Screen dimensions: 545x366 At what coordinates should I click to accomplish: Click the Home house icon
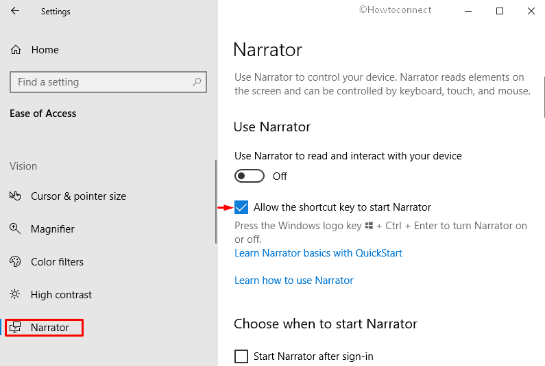click(x=16, y=50)
